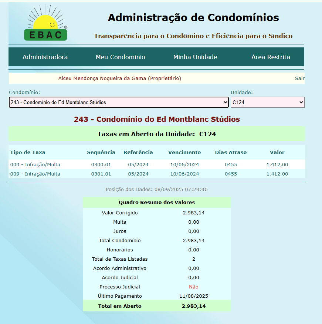Click the Sequência column header
The height and width of the screenshot is (324, 322).
pyautogui.click(x=101, y=152)
